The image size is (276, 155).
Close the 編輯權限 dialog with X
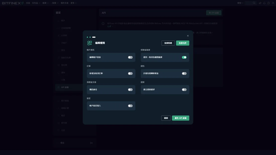tap(188, 36)
